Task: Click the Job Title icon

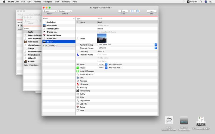Action: pos(78,104)
